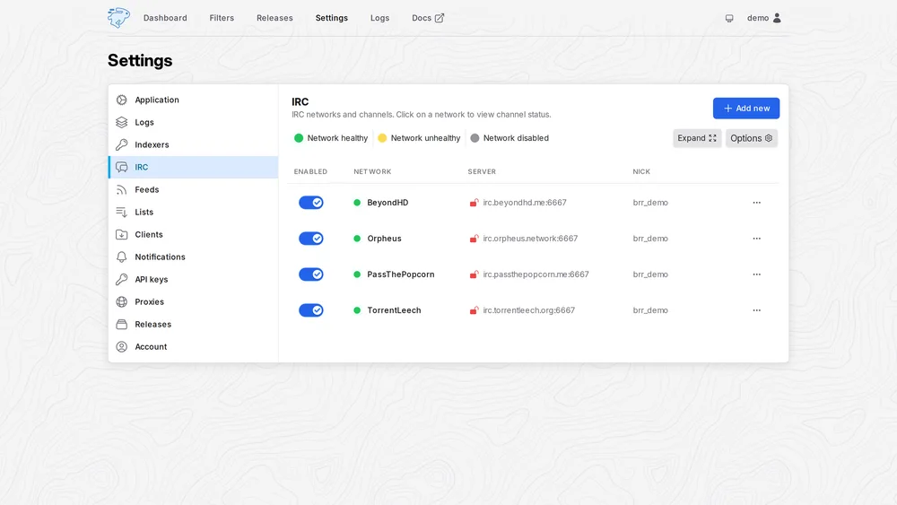Click the Application sidebar icon
Viewport: 897px width, 505px height.
[x=121, y=100]
